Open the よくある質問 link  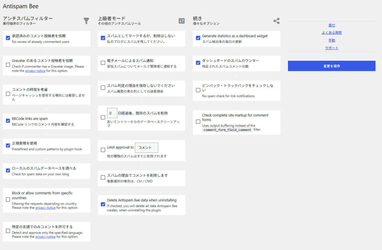[x=332, y=33]
